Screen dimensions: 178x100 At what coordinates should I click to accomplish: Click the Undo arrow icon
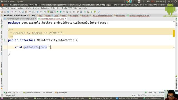pyautogui.click(x=12, y=12)
